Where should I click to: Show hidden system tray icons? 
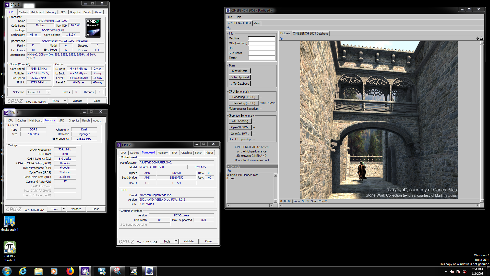click(x=446, y=271)
